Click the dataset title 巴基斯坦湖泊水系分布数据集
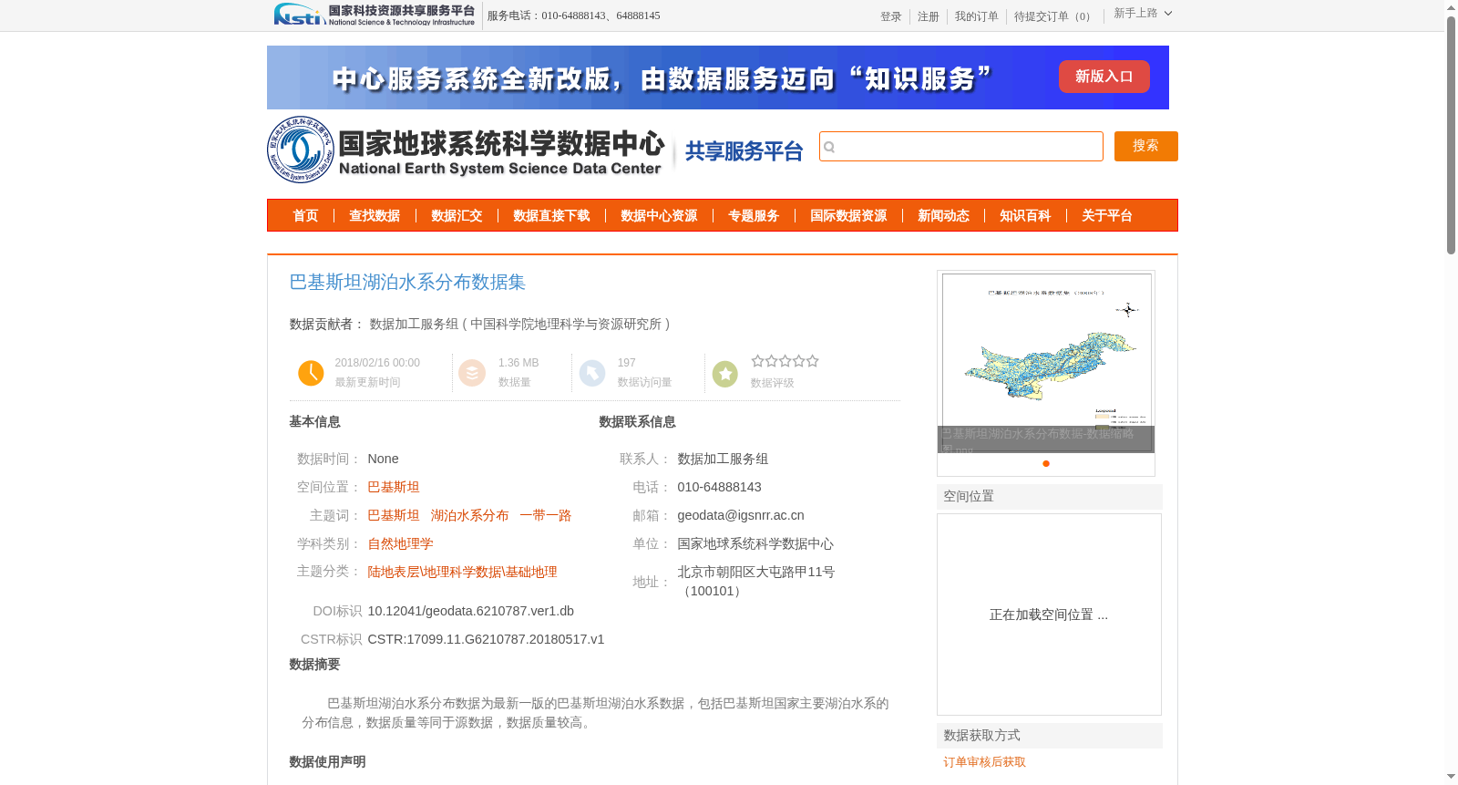Screen dimensions: 1458x785 coord(407,283)
